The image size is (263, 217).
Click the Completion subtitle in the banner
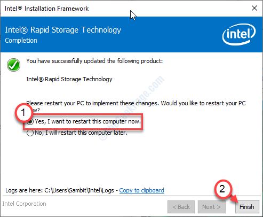pos(21,41)
